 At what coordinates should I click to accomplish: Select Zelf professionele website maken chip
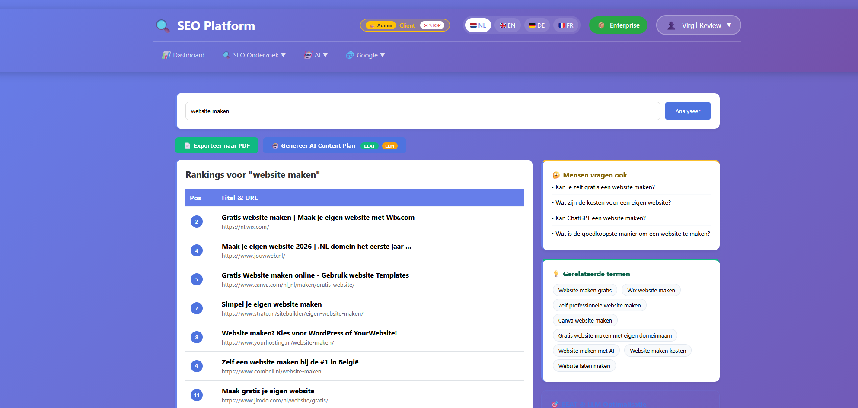click(x=600, y=305)
